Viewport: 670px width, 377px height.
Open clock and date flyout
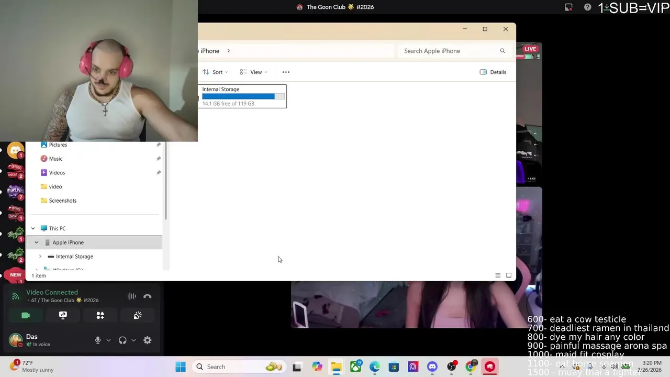coord(649,366)
